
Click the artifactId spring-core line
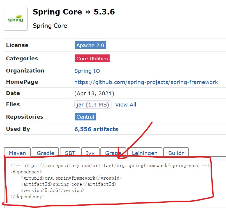click(x=69, y=184)
